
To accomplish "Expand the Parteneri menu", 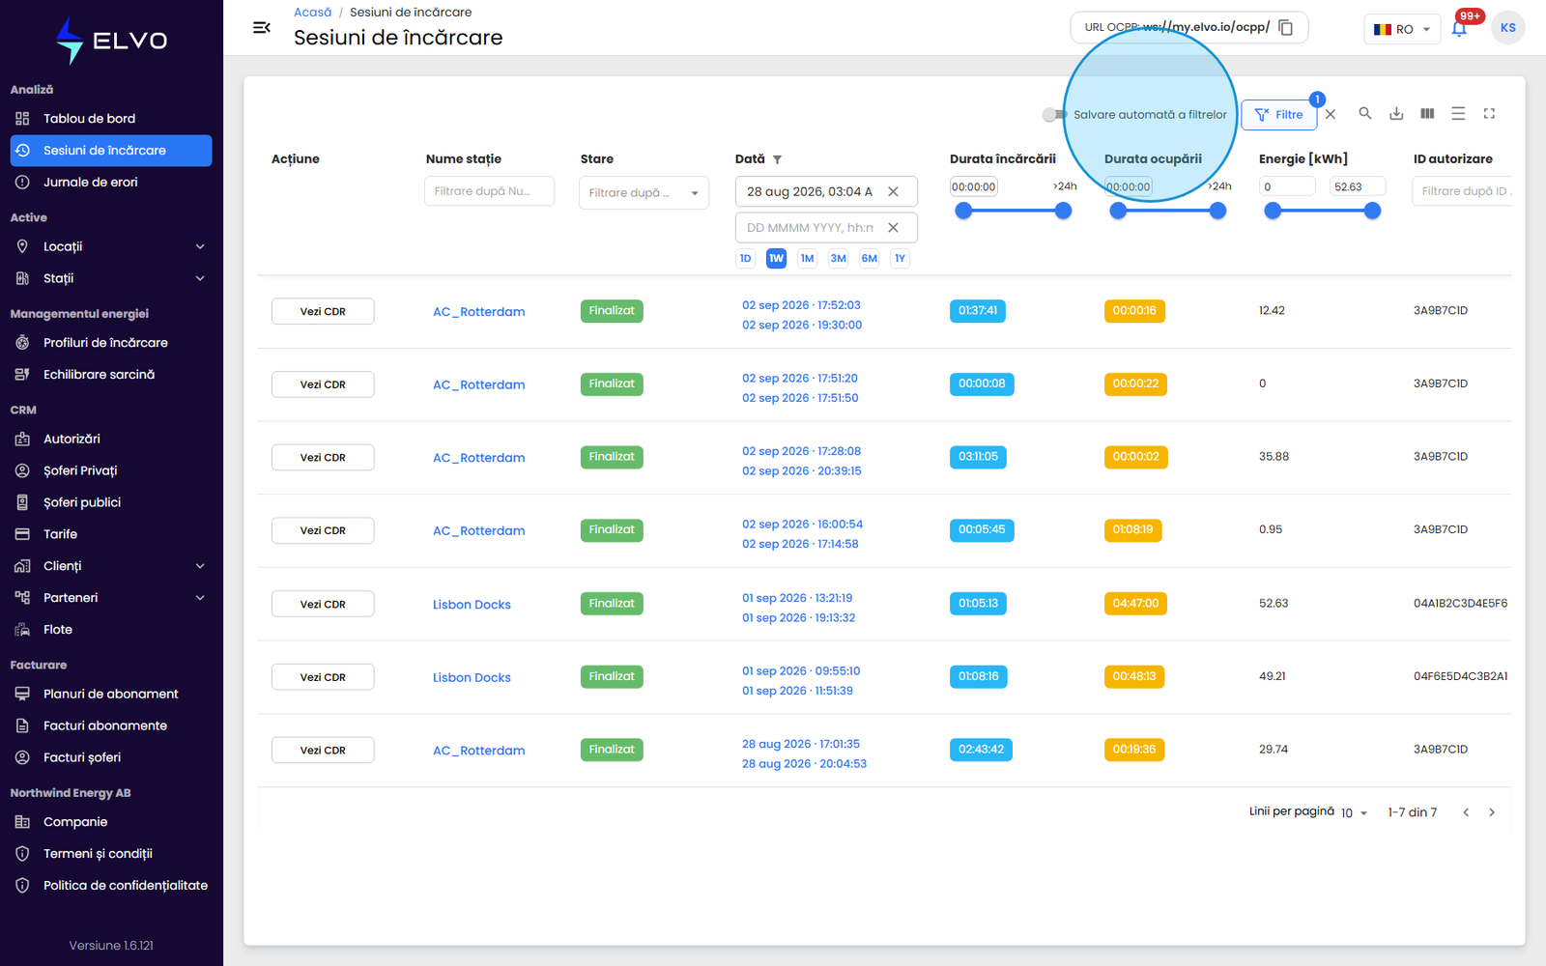I will (x=200, y=598).
